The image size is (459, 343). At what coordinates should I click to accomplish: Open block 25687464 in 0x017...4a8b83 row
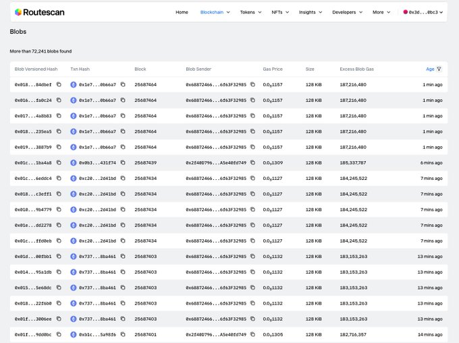[146, 116]
